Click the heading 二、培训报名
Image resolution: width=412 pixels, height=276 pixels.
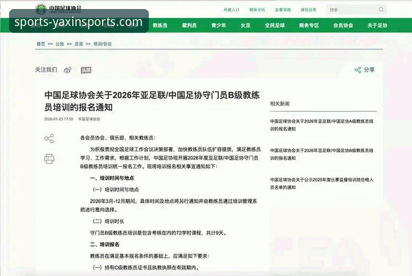tap(105, 244)
